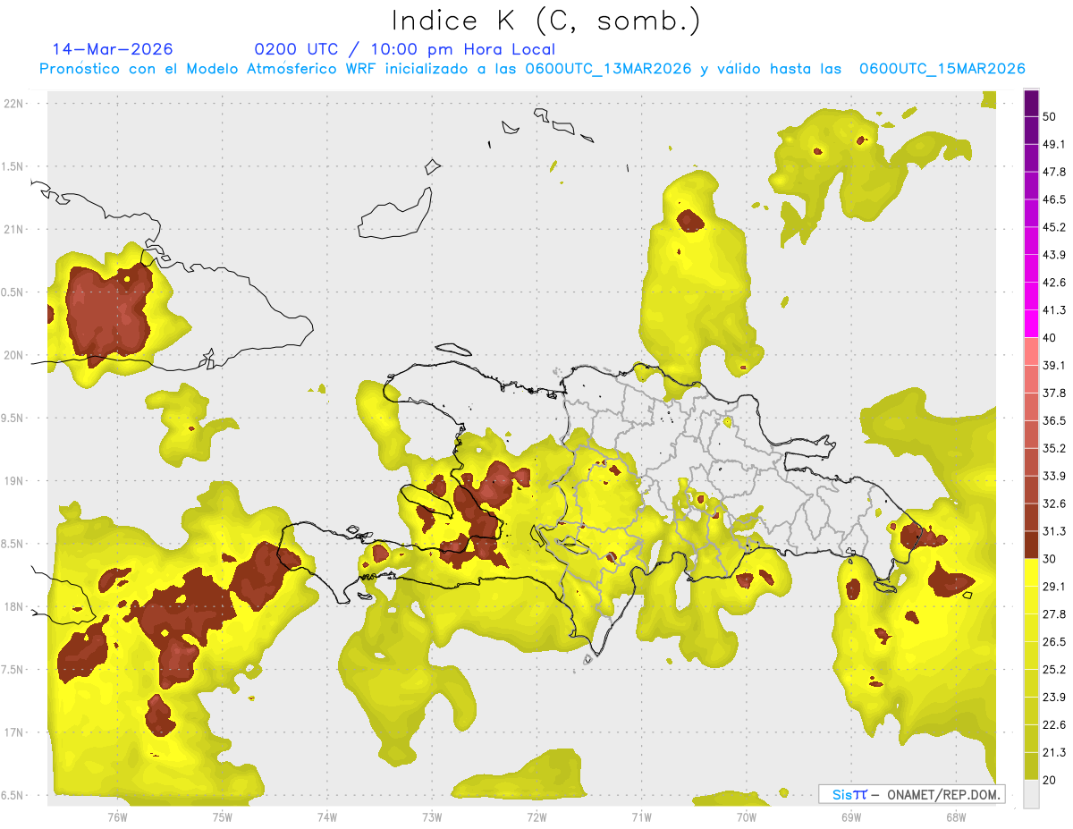Click the '40' color scale value
Screen dimensions: 1073x829
click(x=1050, y=338)
